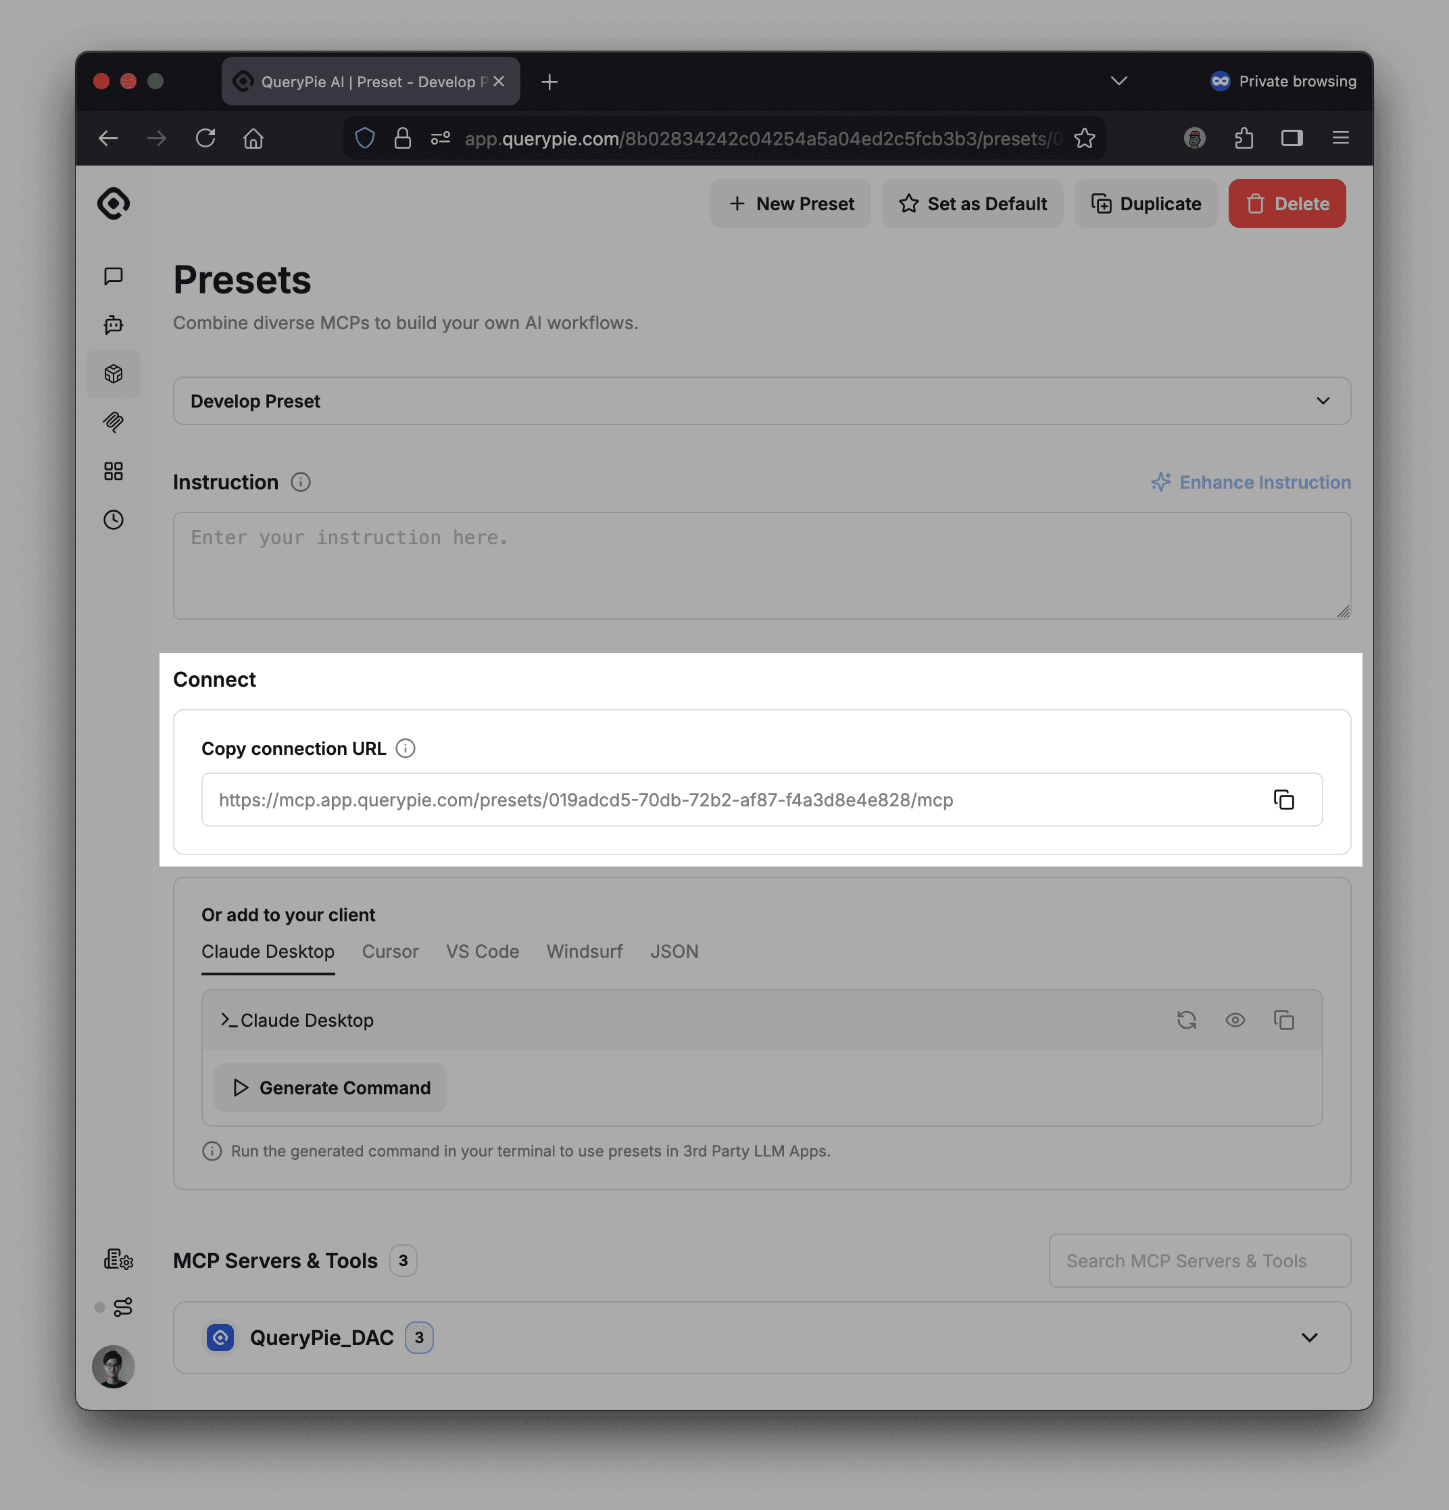
Task: Open the attachments paperclip icon in the sidebar
Action: [114, 422]
